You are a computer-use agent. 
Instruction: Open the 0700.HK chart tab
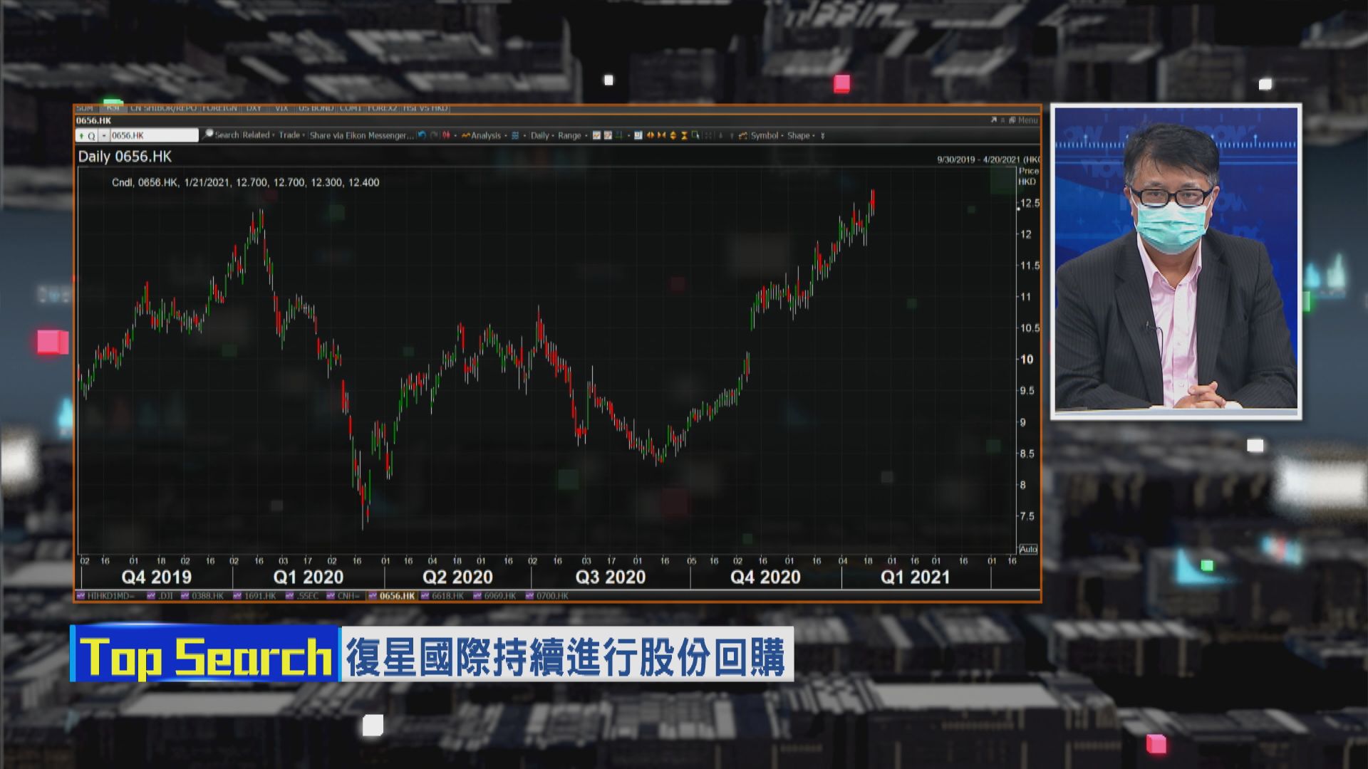(x=552, y=595)
